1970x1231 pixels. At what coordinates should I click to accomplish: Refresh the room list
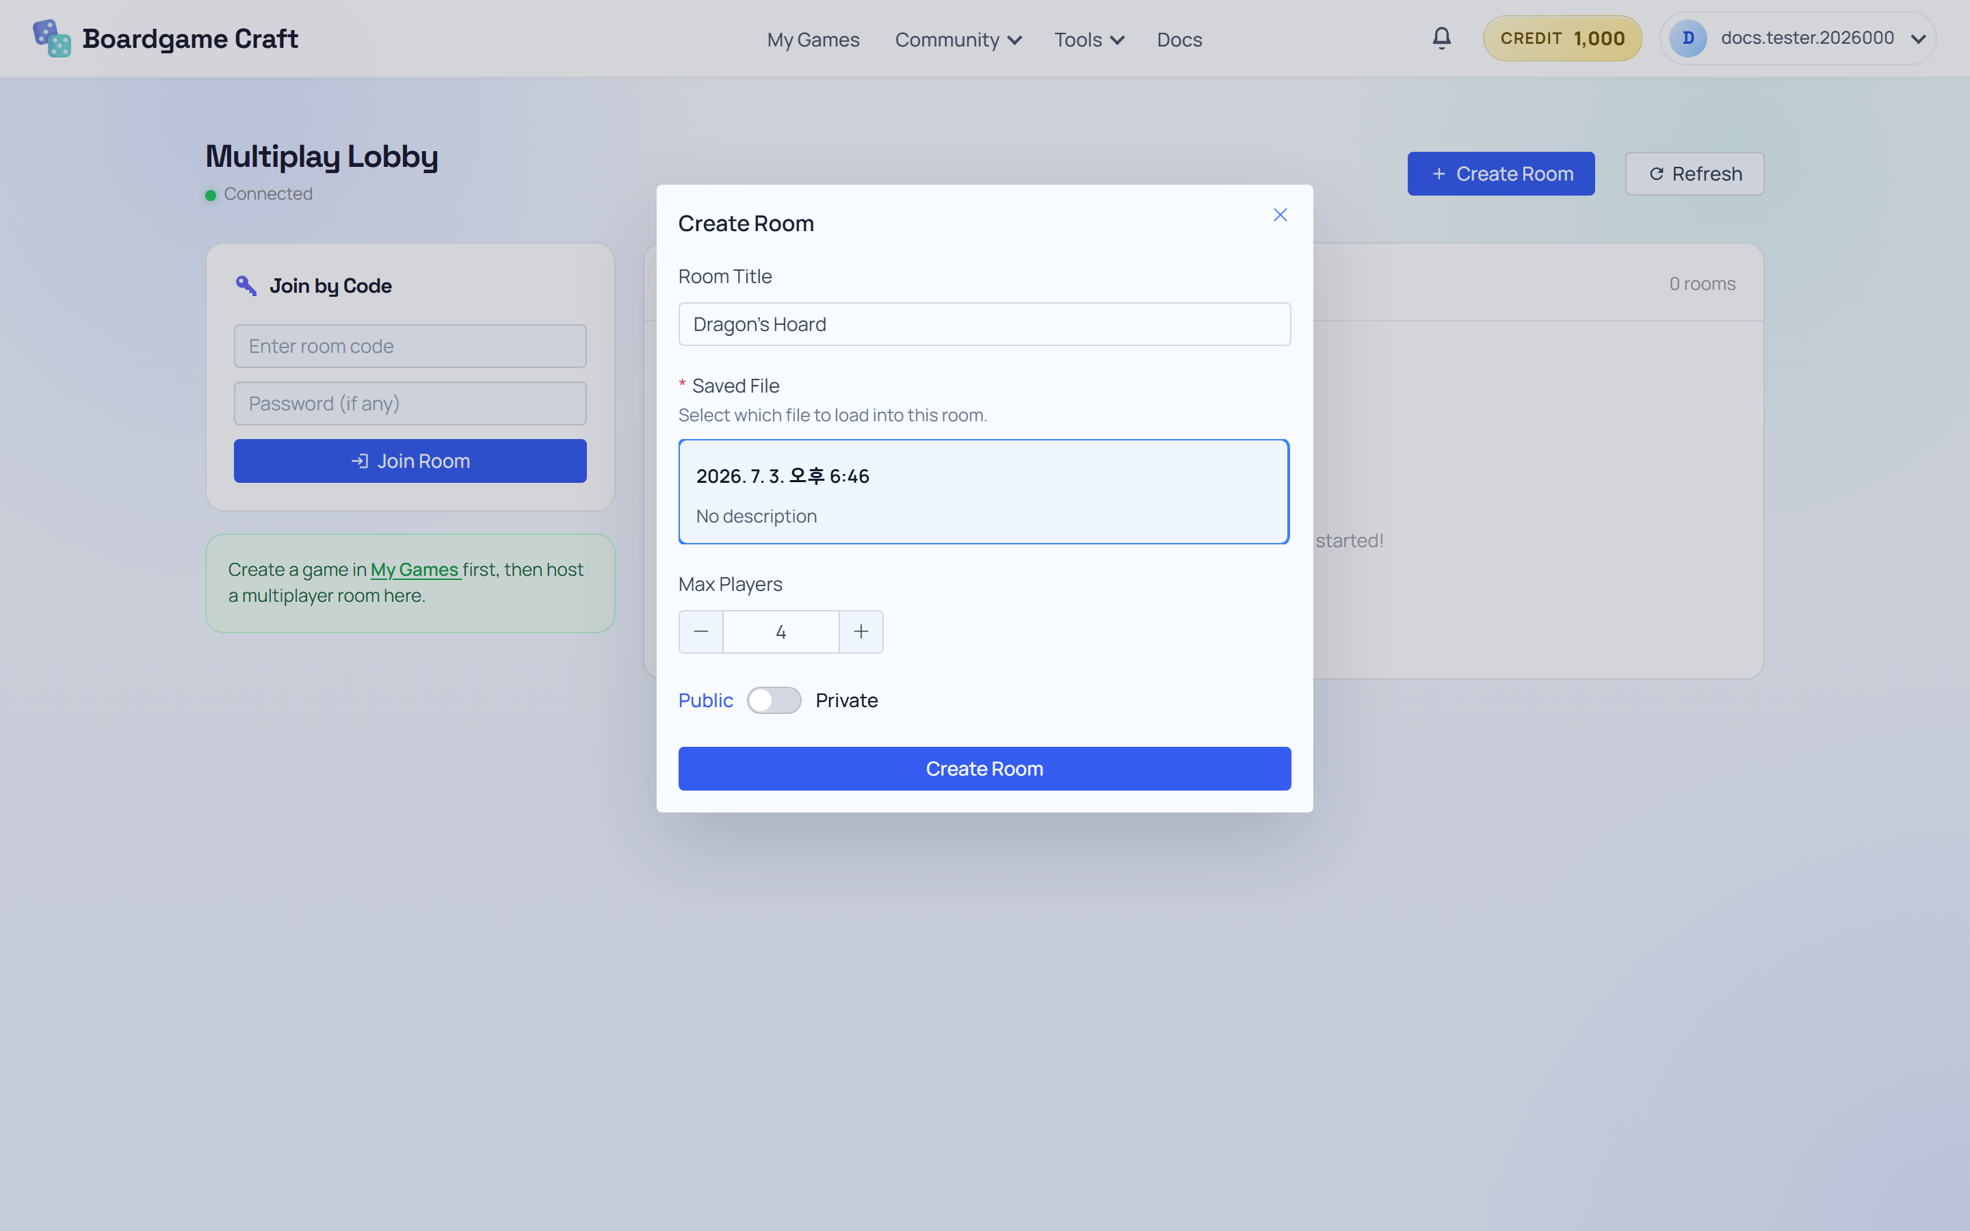click(1695, 174)
